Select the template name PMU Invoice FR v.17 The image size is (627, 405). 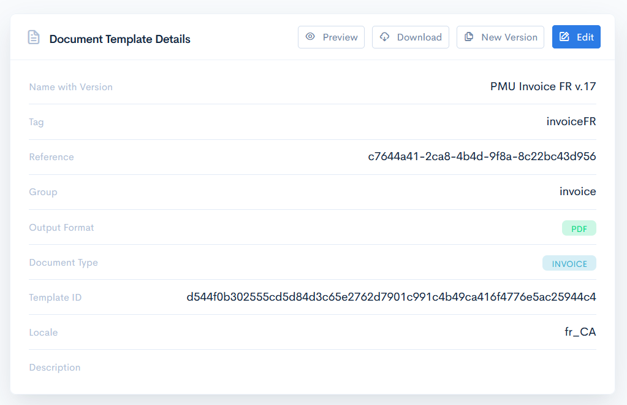[x=542, y=87]
